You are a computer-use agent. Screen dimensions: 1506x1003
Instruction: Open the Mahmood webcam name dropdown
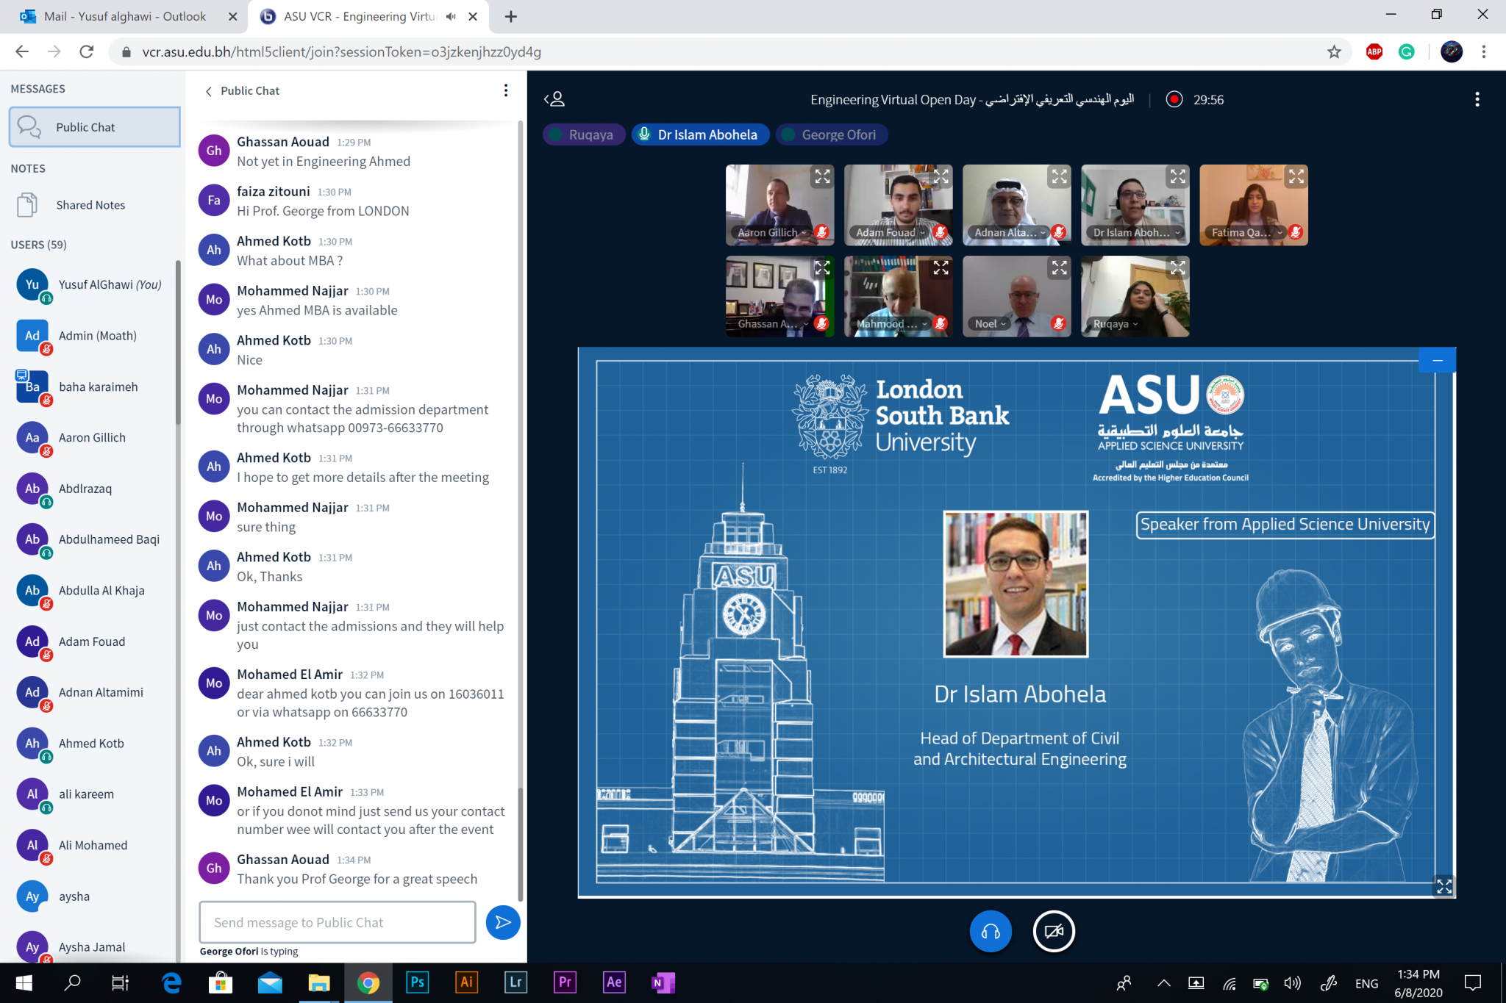[x=891, y=323]
